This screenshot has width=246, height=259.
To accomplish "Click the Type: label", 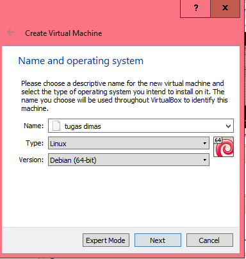I will [35, 143].
